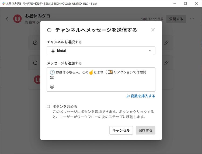Click inside the message text area
The width and height of the screenshot is (202, 154).
101,79
